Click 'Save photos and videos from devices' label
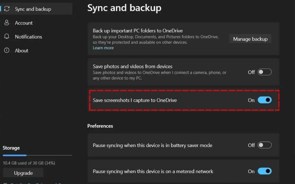Image resolution: width=295 pixels, height=184 pixels. pos(133,66)
